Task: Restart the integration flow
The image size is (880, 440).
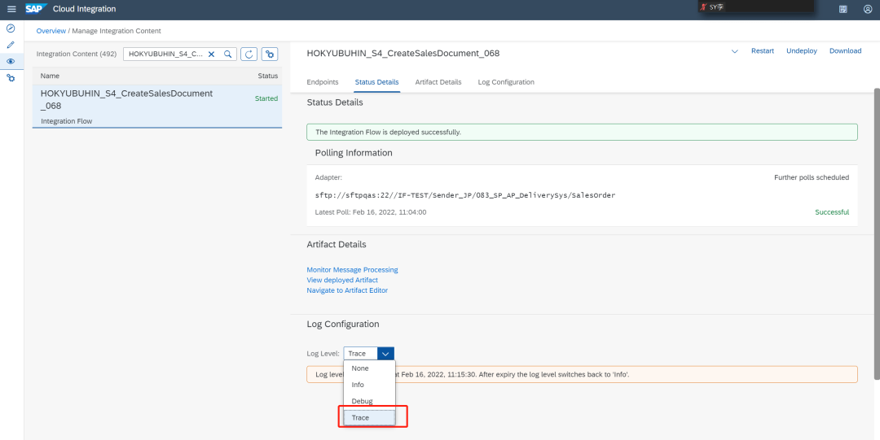Action: tap(763, 51)
